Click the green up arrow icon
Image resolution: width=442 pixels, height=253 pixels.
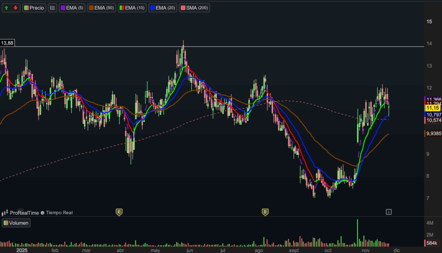pyautogui.click(x=7, y=8)
